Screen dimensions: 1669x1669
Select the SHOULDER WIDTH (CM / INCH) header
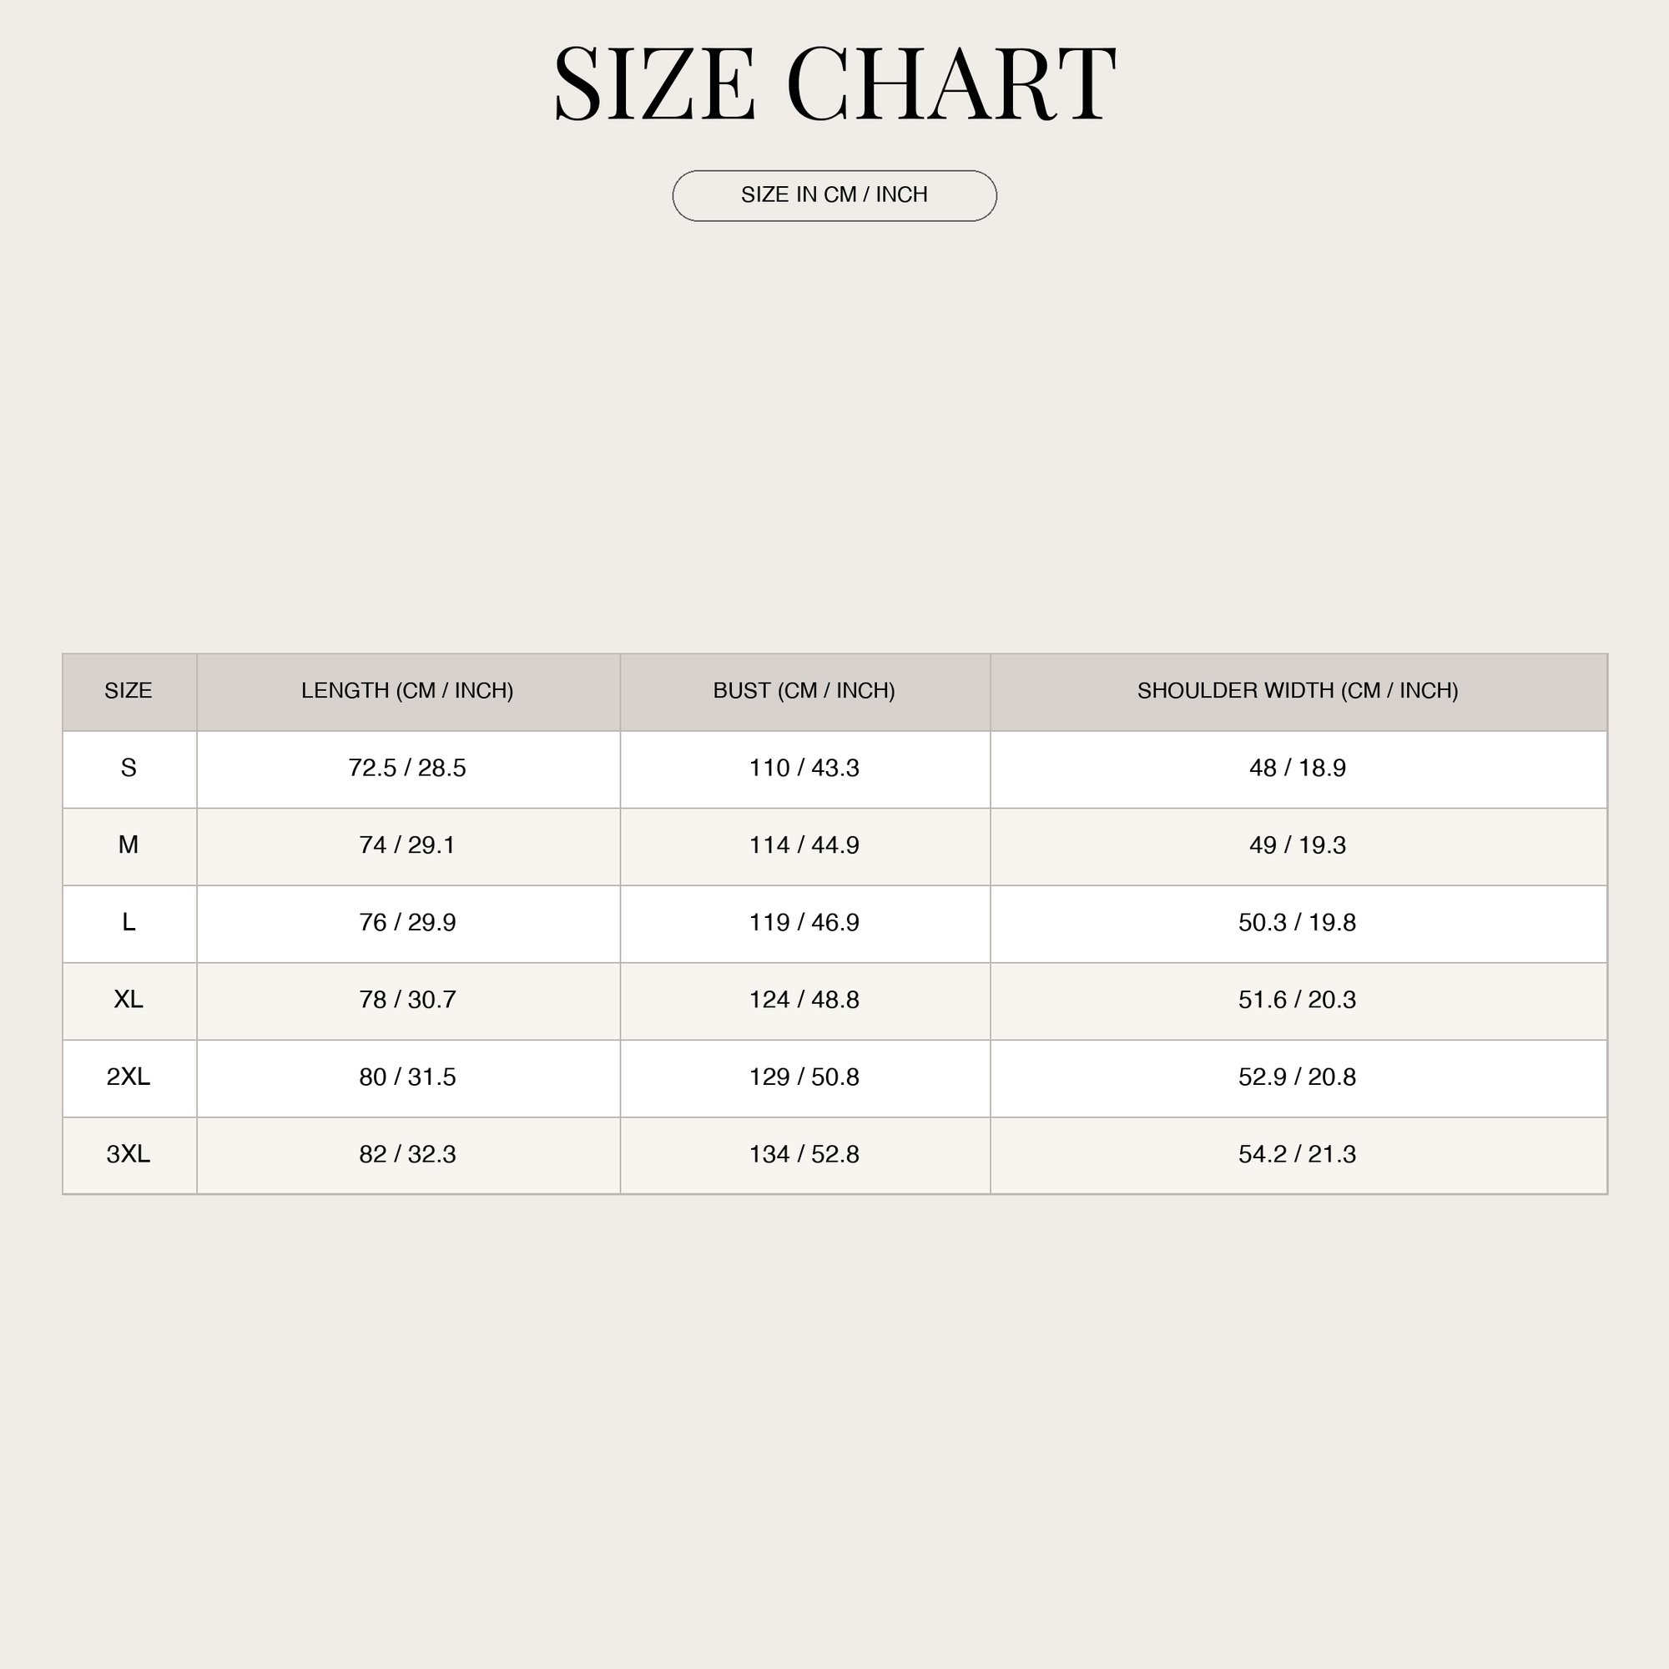(1298, 690)
